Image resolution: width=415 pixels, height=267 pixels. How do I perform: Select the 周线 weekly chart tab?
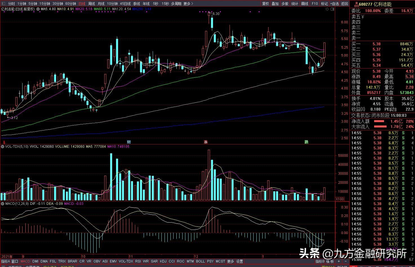pyautogui.click(x=91, y=4)
